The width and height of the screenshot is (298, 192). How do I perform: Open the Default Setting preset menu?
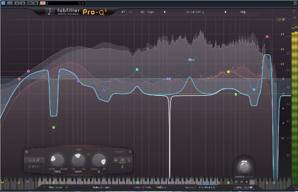tap(196, 11)
